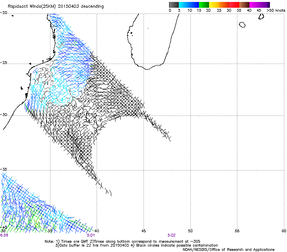This screenshot has height=252, width=287.
Task: Click the "-30" latitude axis label
Action: point(3,115)
